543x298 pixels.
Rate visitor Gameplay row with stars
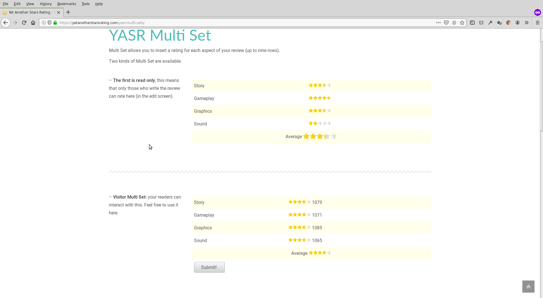[x=299, y=215]
